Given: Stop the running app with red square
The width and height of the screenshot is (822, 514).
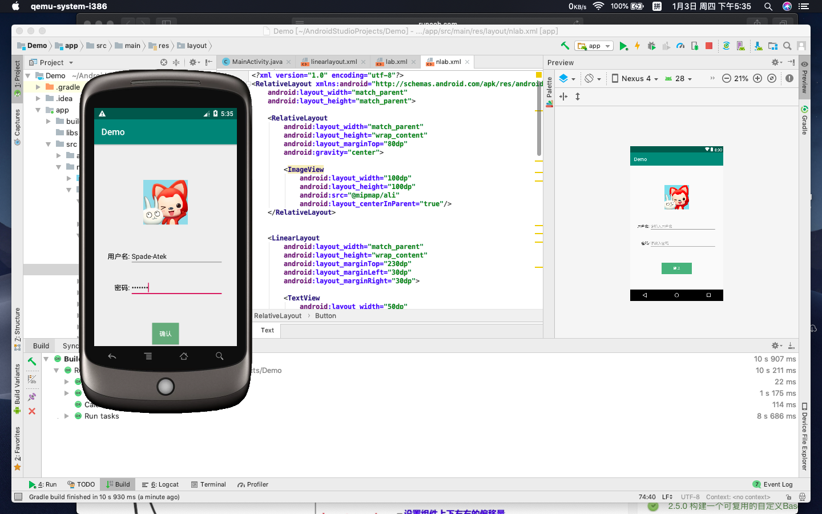Looking at the screenshot, I should click(709, 46).
